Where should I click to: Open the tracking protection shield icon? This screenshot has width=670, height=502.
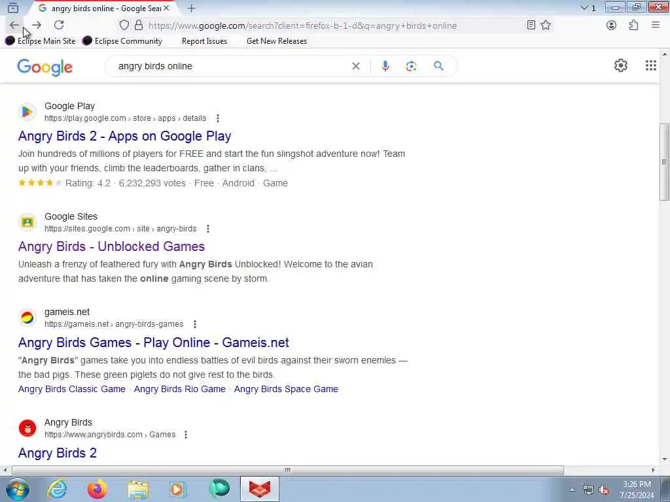(x=124, y=25)
